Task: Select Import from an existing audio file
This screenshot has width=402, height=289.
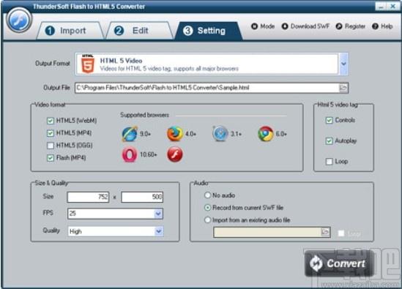Action: pyautogui.click(x=207, y=219)
